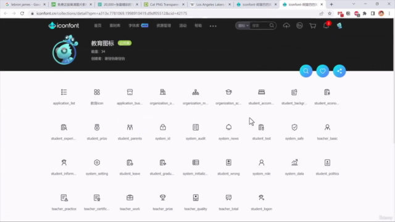Open the 字体库 NEW menu item
Image resolution: width=395 pixels, height=222 pixels.
[138, 26]
